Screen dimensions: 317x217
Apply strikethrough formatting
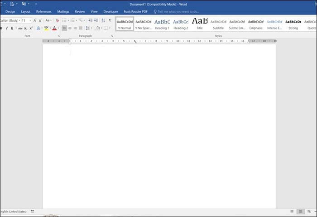[x=20, y=28]
